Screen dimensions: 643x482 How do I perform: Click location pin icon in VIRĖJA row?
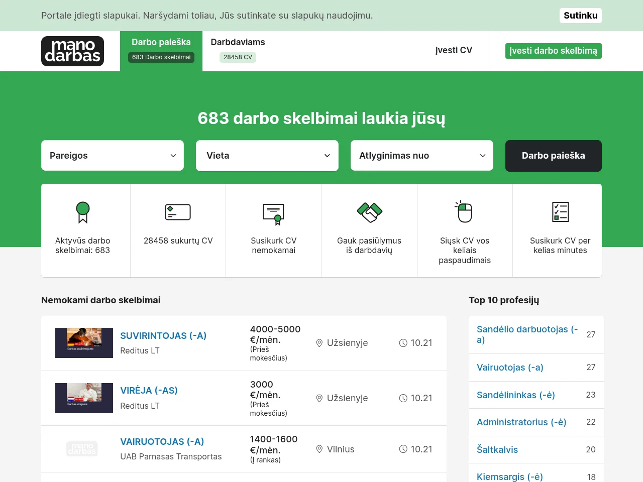tap(319, 398)
